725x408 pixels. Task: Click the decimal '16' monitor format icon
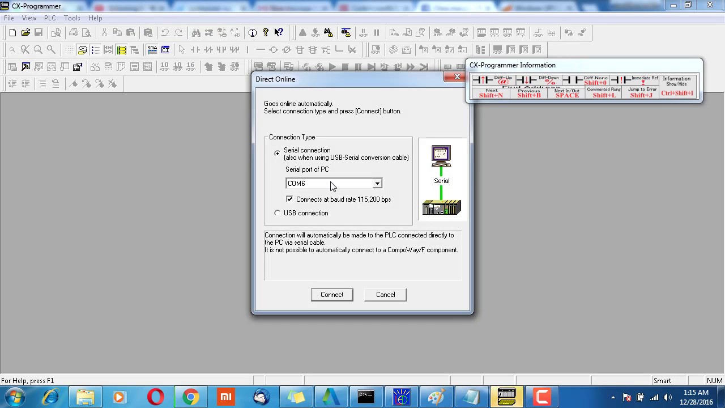coord(190,67)
